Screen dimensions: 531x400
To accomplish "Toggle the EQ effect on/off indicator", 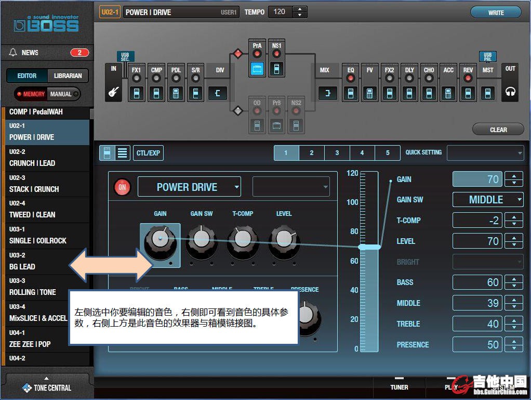I will (x=351, y=79).
